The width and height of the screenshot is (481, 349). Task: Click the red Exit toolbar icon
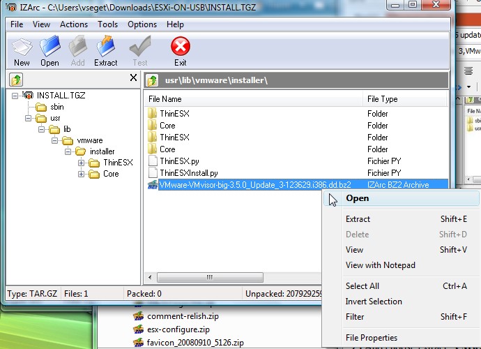coord(181,46)
